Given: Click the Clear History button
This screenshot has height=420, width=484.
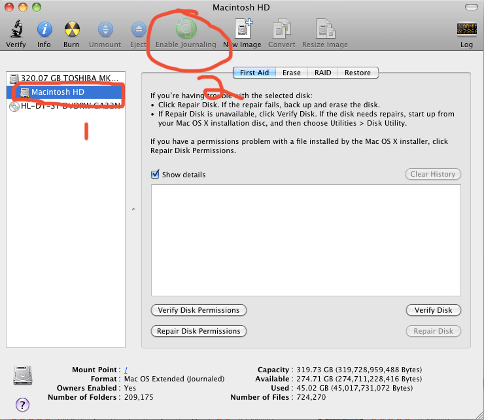Looking at the screenshot, I should pos(433,174).
